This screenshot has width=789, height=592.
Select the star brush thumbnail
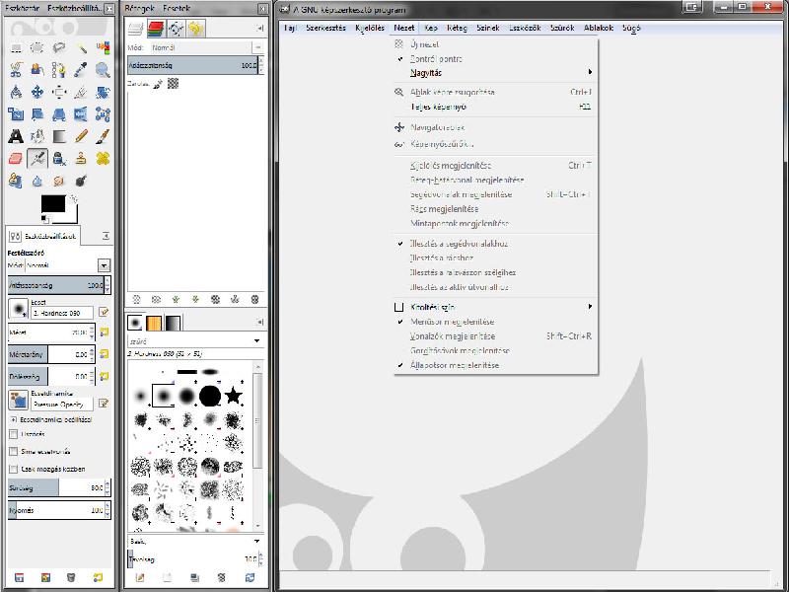click(x=233, y=396)
